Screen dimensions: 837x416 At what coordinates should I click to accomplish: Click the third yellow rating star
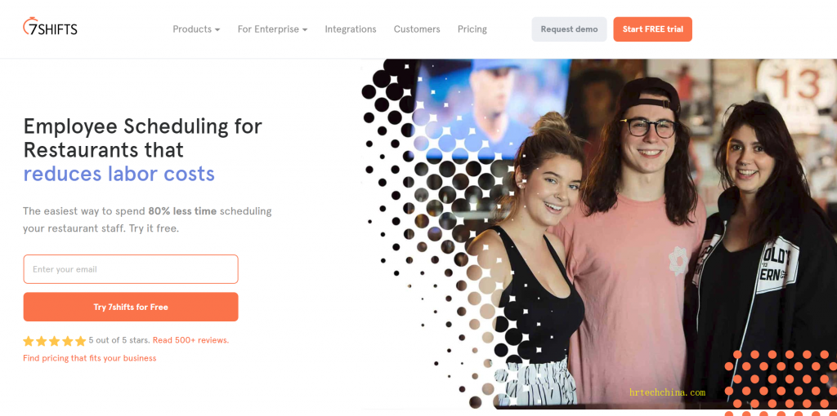[55, 341]
